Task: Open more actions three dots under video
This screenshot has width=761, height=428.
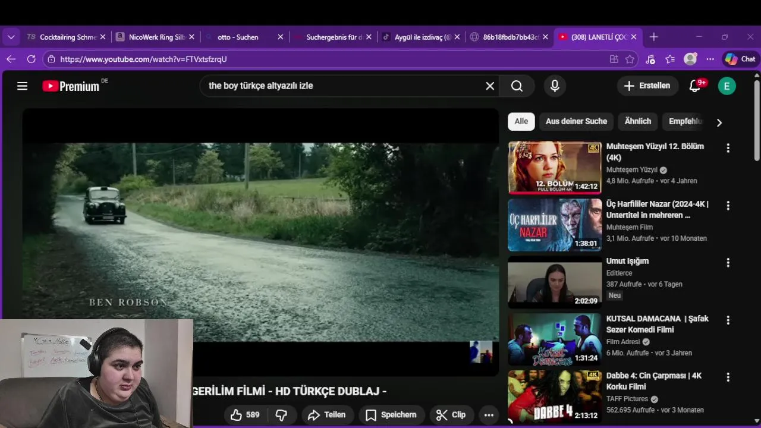Action: click(x=489, y=415)
